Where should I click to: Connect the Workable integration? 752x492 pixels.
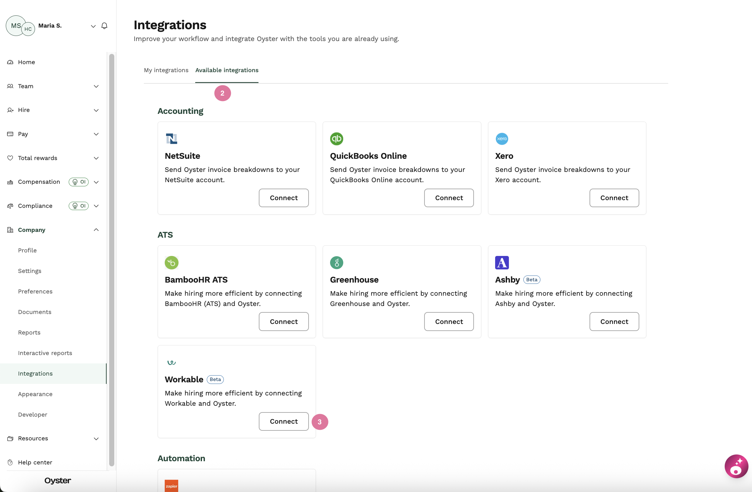click(x=284, y=421)
